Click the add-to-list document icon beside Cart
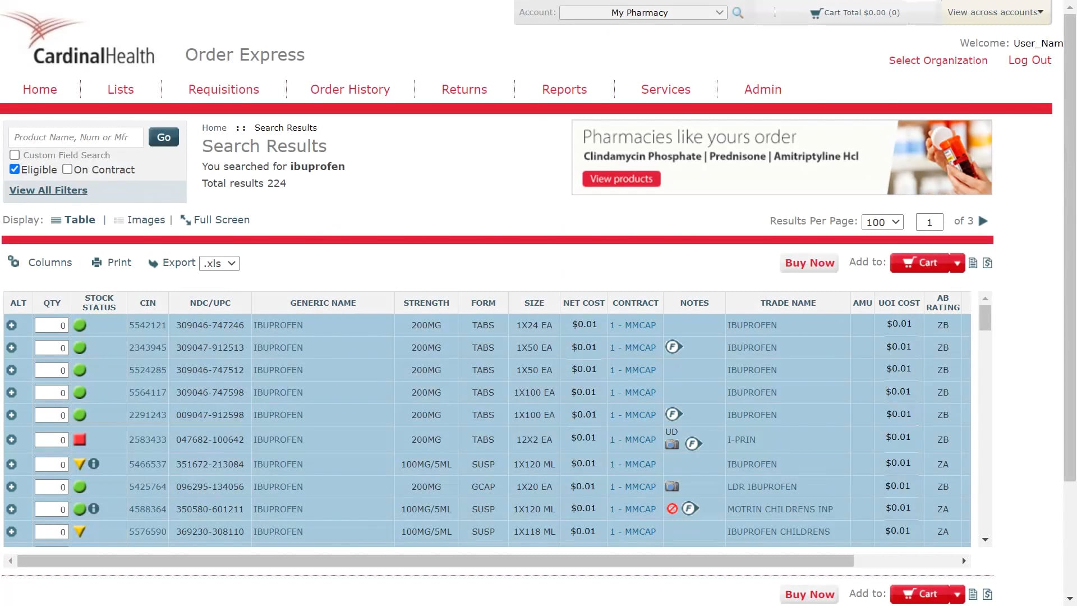1077x606 pixels. pyautogui.click(x=973, y=263)
